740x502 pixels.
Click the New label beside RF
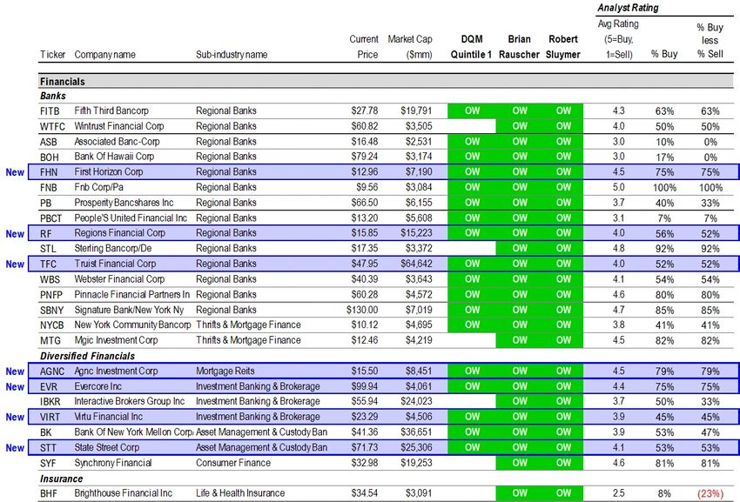pyautogui.click(x=15, y=233)
